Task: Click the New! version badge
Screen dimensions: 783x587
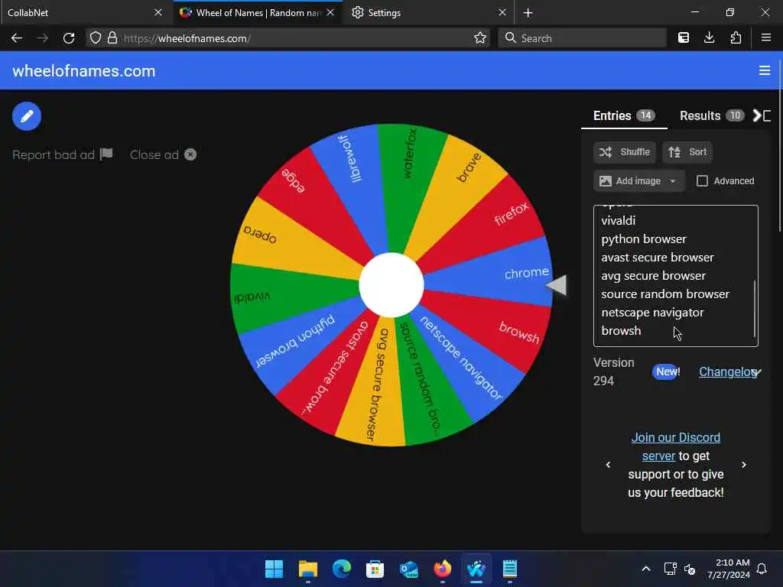Action: (x=668, y=372)
